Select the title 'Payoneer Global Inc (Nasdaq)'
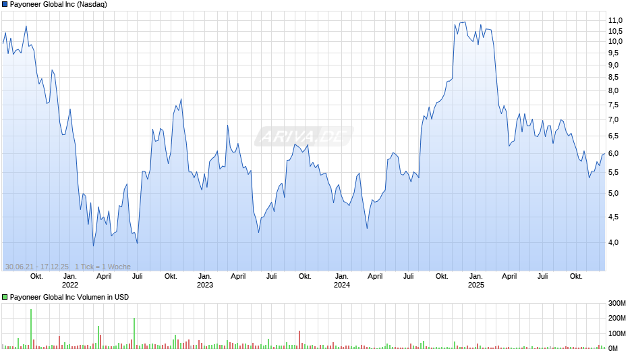The image size is (634, 355). point(59,5)
